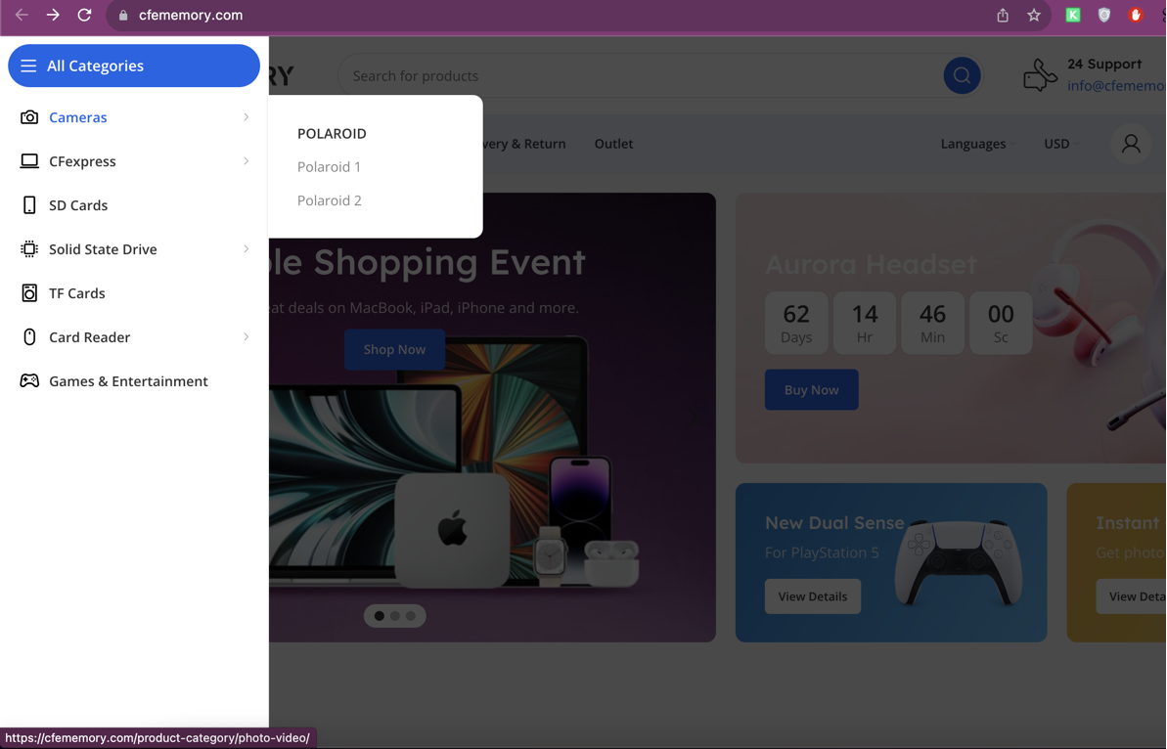
Task: Click the chip icon beside Solid State Drive
Action: coord(29,249)
